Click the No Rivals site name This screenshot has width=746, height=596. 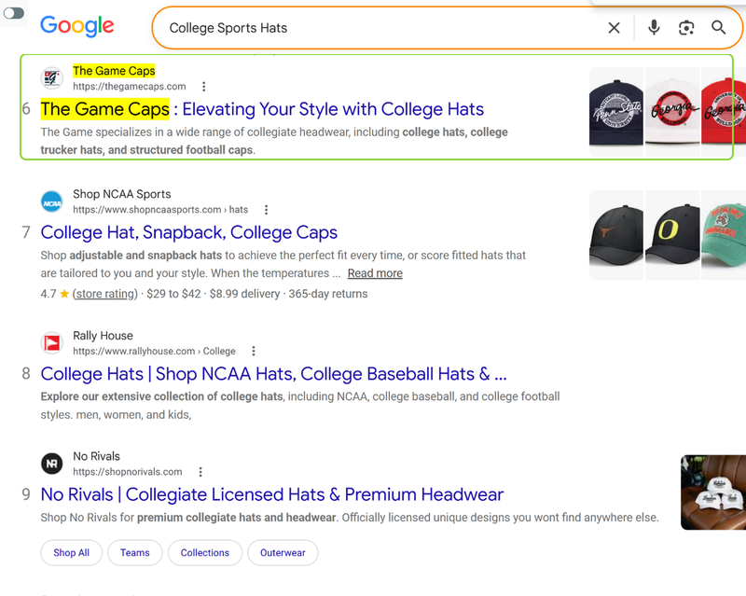tap(97, 456)
